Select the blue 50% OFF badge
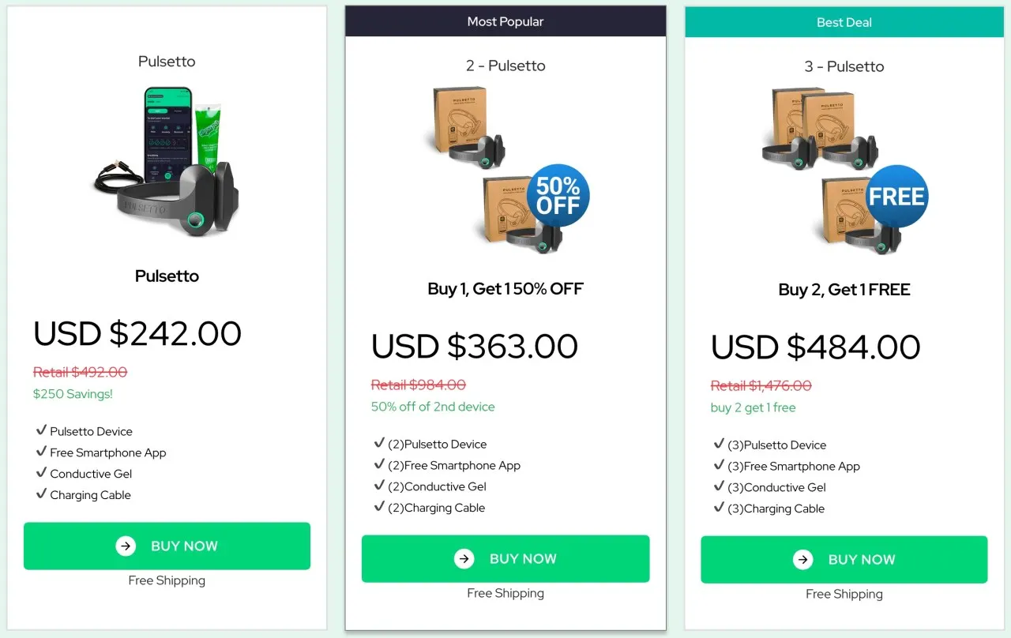Viewport: 1011px width, 638px height. click(x=558, y=195)
